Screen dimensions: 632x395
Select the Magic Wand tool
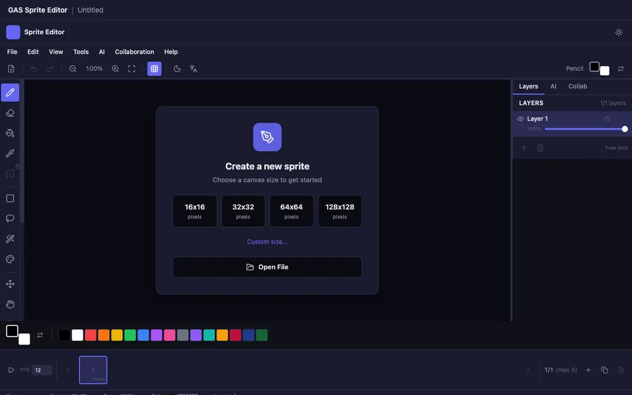click(10, 239)
